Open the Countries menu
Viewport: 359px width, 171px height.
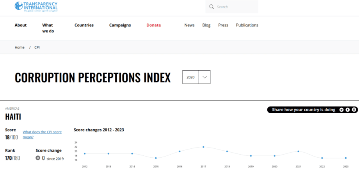click(x=84, y=25)
